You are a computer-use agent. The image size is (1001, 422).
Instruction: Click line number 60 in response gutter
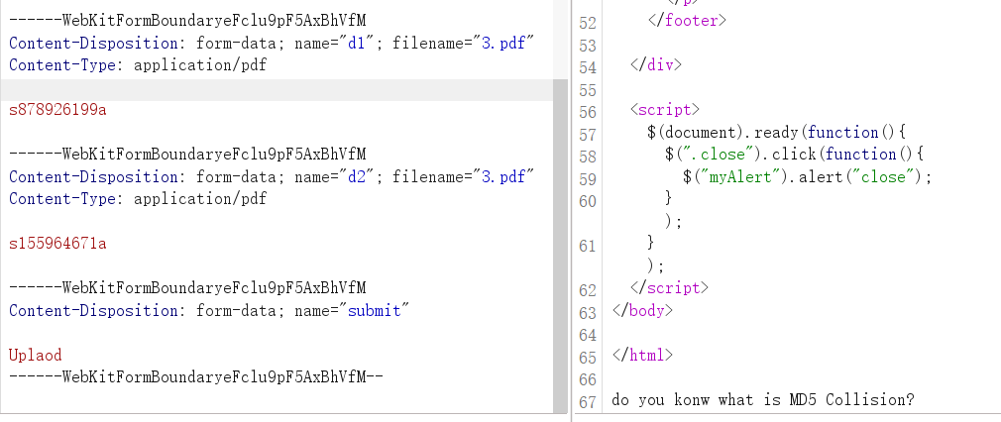pos(588,202)
